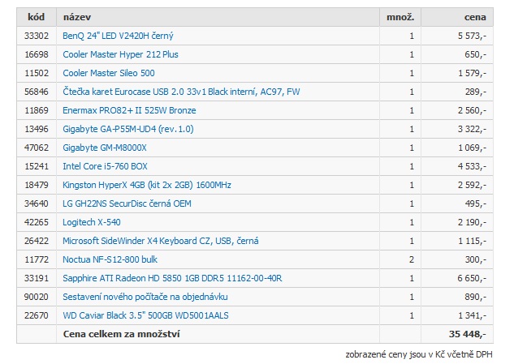Click the price 1 115,-
The image size is (514, 364).
point(472,241)
